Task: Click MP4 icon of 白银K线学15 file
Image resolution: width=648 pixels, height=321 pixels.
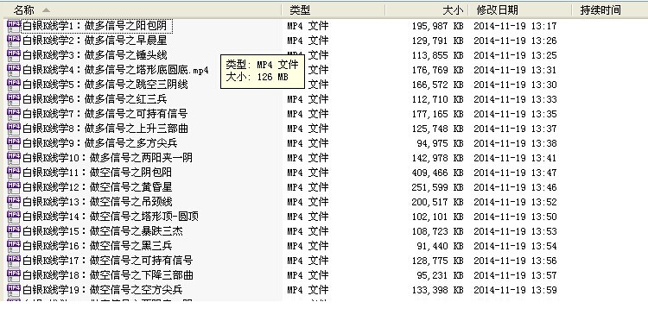Action: click(x=14, y=231)
